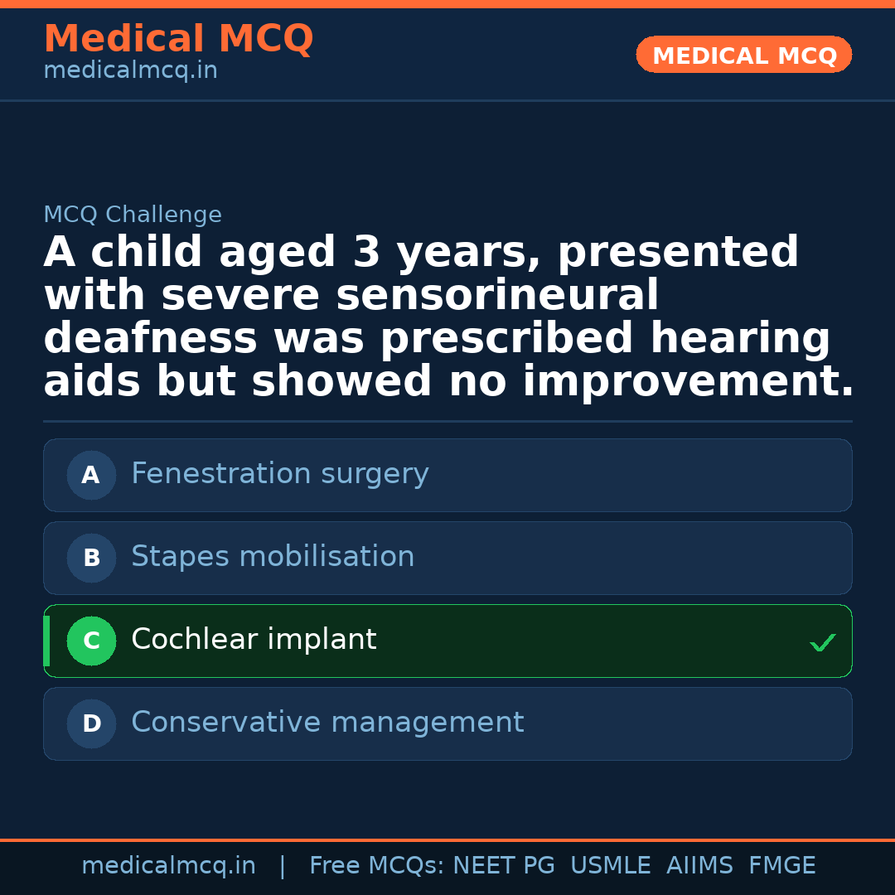Viewport: 895px width, 895px height.
Task: Choose the Cochlear implant option
Action: click(x=254, y=640)
